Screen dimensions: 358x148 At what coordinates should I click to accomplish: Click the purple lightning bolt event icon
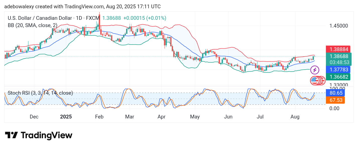pyautogui.click(x=315, y=70)
